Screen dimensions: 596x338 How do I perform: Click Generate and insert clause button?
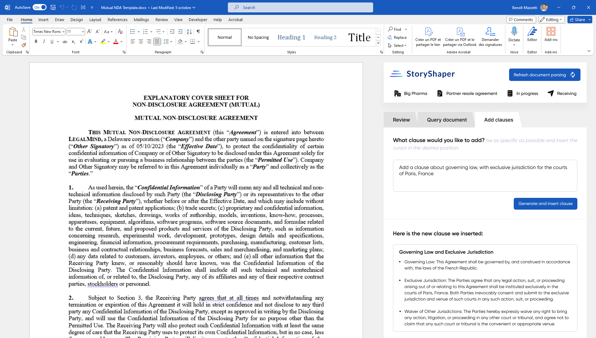click(545, 204)
